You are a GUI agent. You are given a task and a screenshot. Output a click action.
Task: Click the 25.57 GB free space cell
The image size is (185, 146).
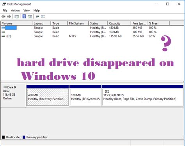pyautogui.click(x=138, y=36)
